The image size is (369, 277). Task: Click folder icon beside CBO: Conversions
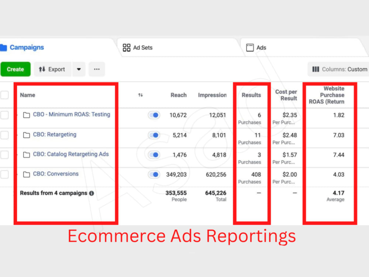27,174
